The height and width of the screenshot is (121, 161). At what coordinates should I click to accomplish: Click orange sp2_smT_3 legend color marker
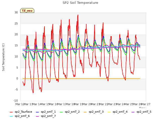coord(85,112)
